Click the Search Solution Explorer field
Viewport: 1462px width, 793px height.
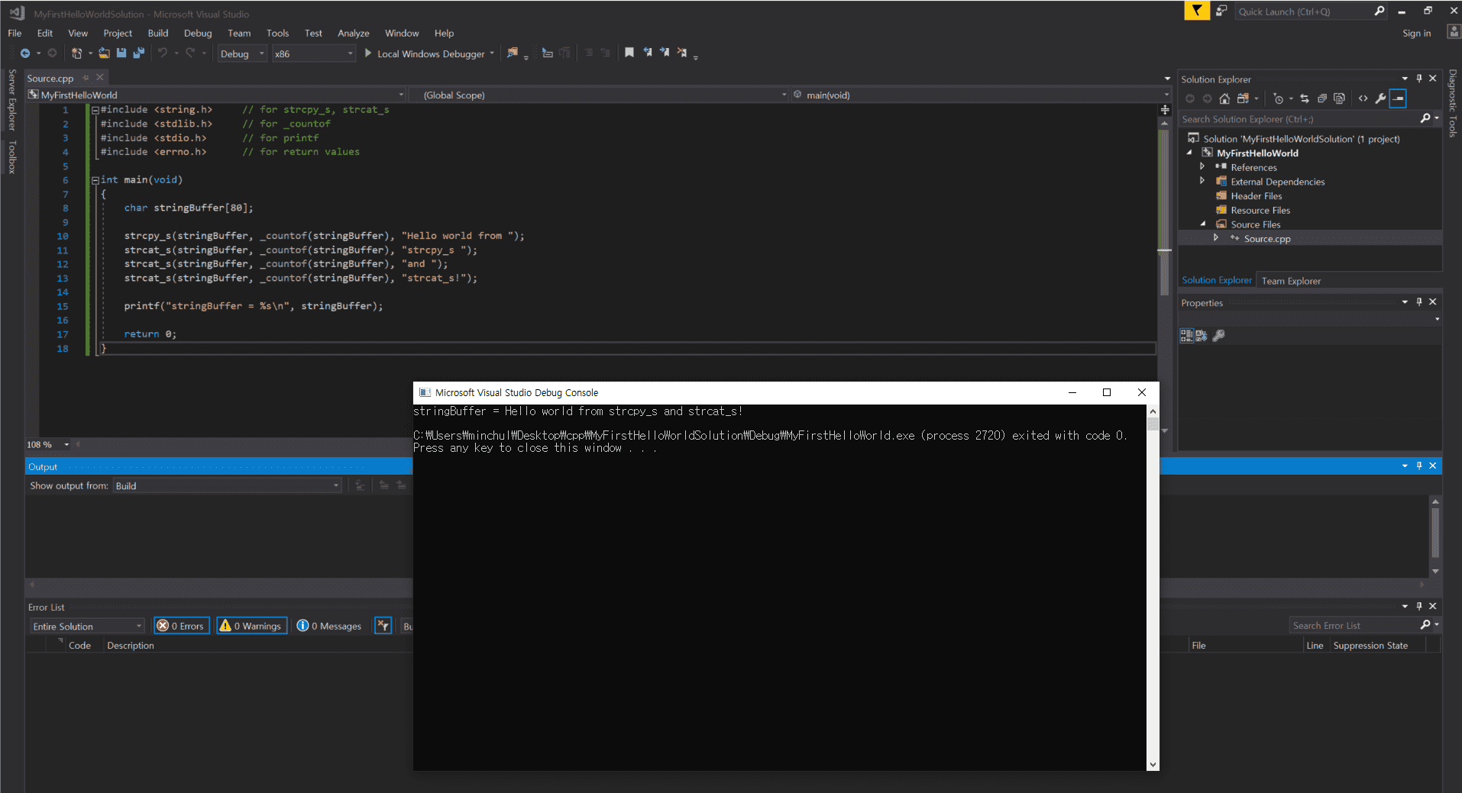pos(1299,118)
